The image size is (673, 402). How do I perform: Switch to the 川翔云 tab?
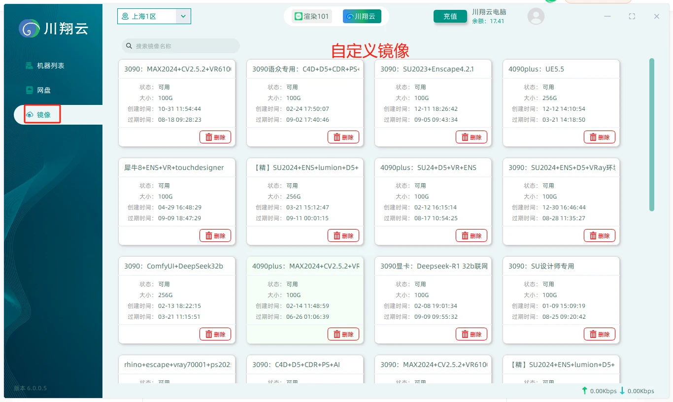362,16
